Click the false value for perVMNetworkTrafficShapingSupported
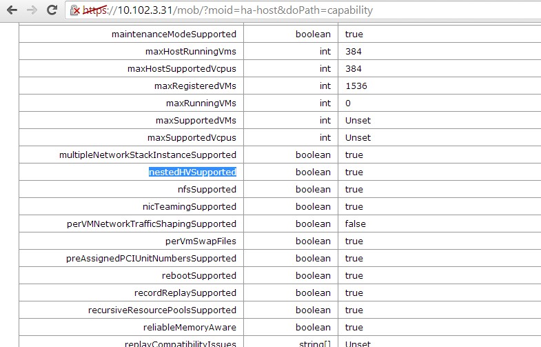The height and width of the screenshot is (347, 541). point(355,224)
